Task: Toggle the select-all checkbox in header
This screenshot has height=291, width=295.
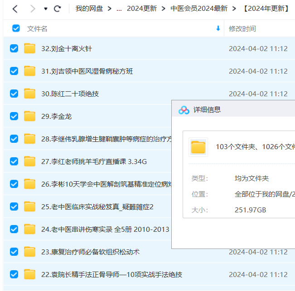Action: click(x=16, y=28)
